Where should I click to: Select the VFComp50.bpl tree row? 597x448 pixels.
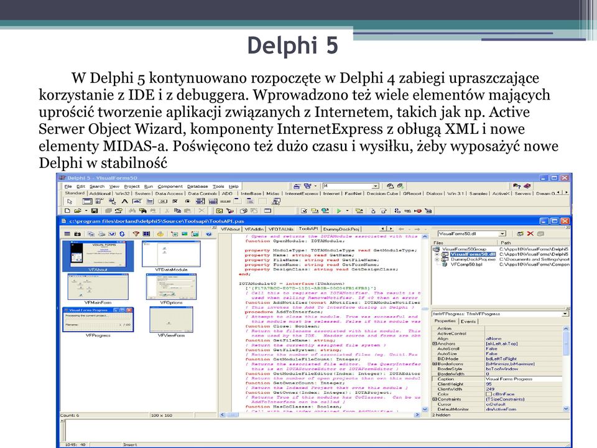click(466, 264)
